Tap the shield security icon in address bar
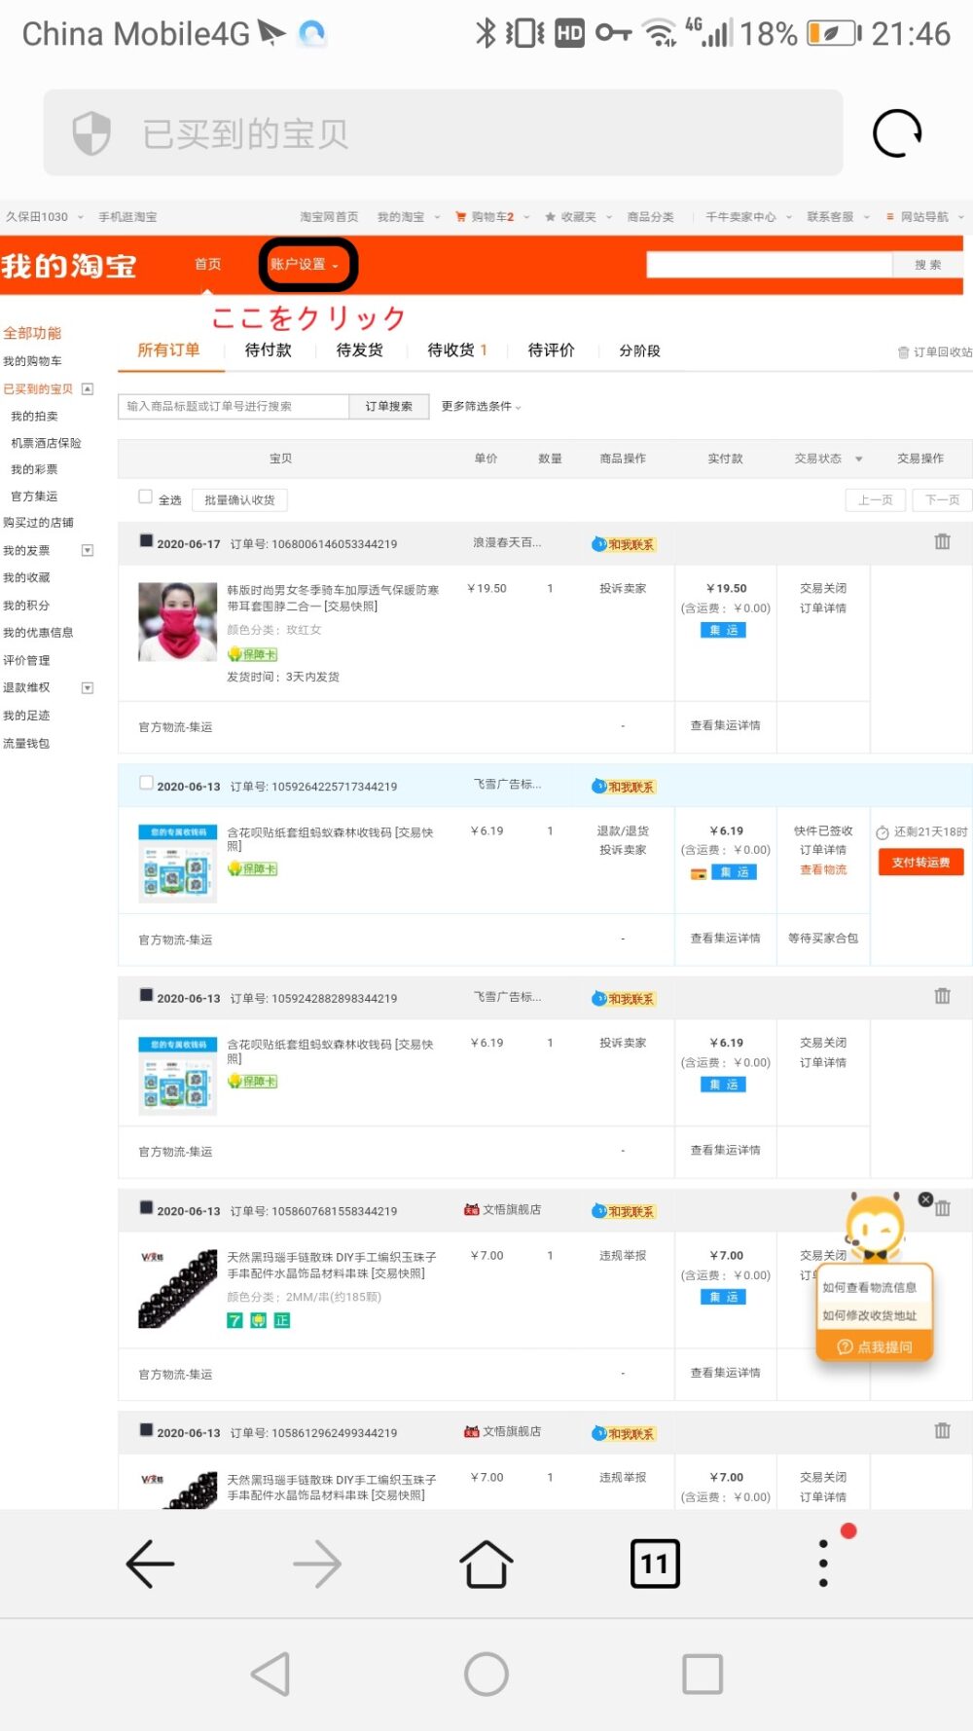 tap(91, 132)
